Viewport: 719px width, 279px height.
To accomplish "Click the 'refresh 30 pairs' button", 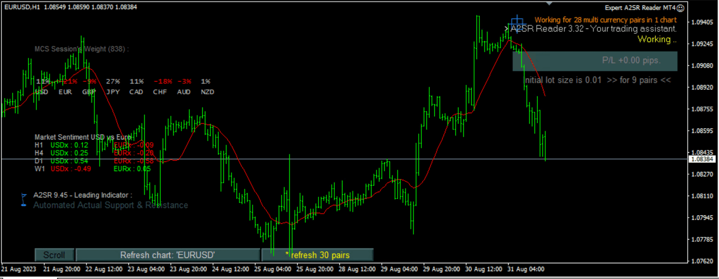I will pos(317,255).
